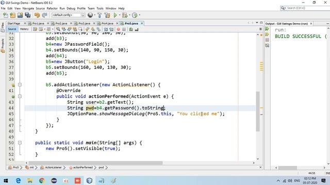Open File Explorer from the taskbar
Viewport: 330px width, 185px height.
30,180
